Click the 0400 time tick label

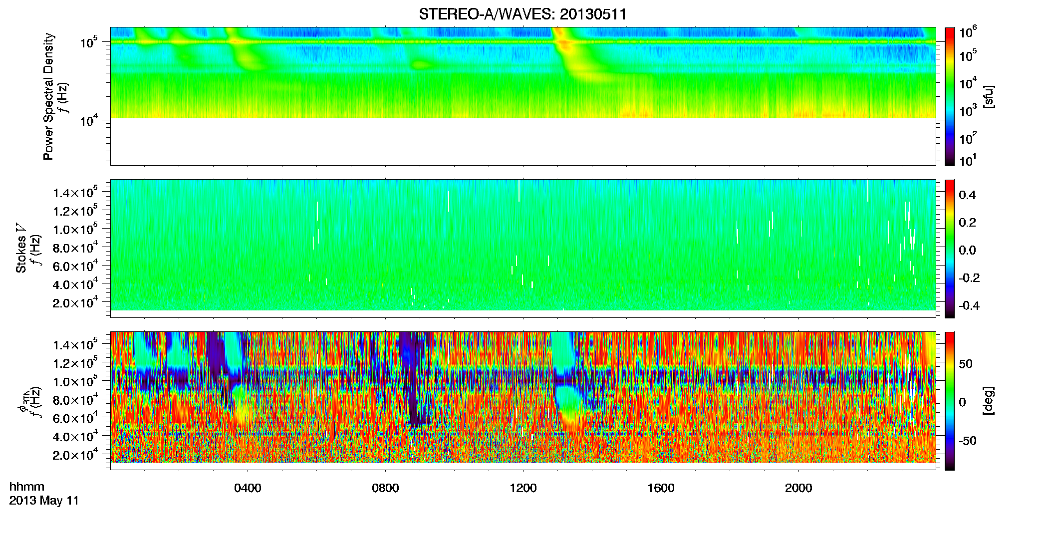[248, 488]
